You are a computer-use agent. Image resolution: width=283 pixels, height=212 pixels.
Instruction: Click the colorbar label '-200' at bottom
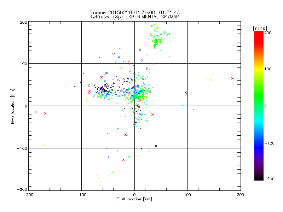[x=269, y=179]
